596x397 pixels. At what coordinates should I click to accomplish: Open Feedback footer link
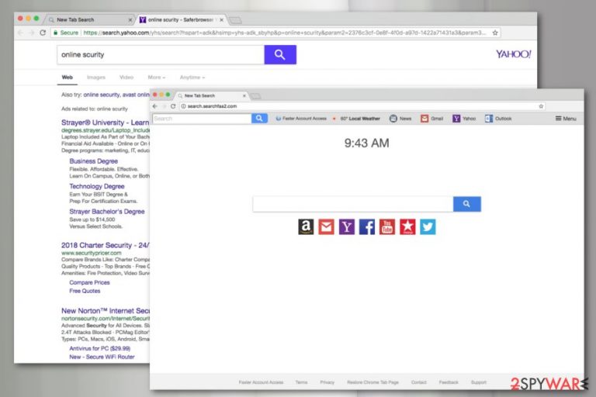click(x=449, y=382)
